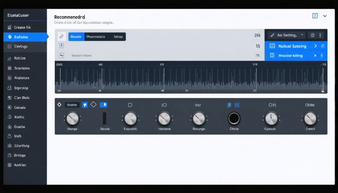Viewport: 338px width, 193px height.
Task: Click the Hsloieve knob
Action: tap(164, 119)
